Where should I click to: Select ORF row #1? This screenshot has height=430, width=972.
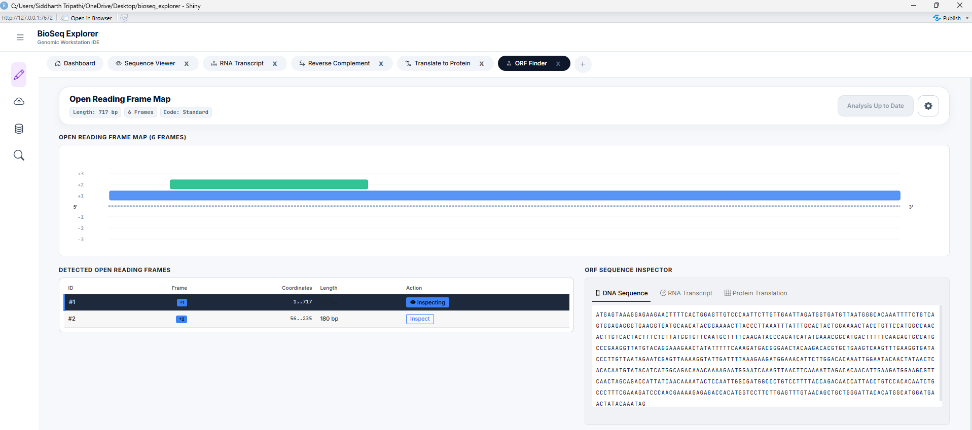pyautogui.click(x=316, y=302)
